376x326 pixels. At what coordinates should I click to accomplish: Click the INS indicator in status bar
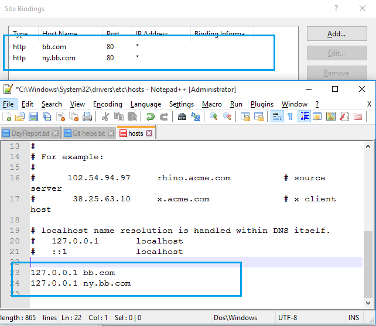click(x=354, y=318)
